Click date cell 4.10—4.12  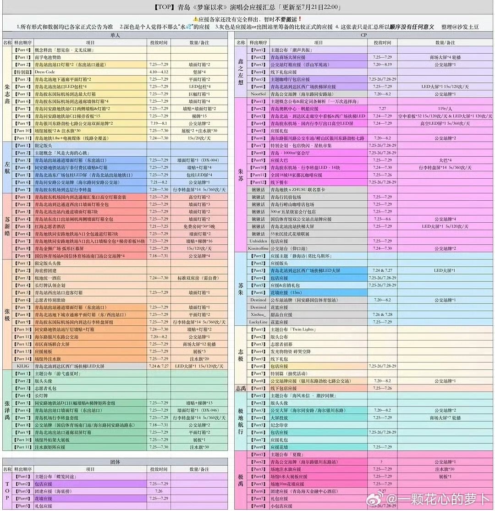point(159,72)
